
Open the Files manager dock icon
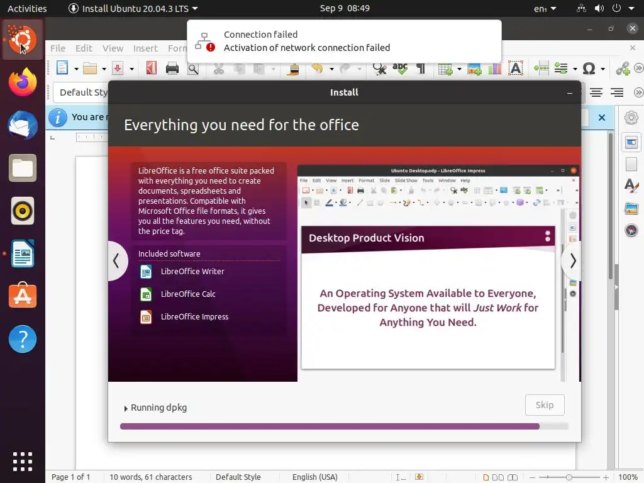(23, 168)
